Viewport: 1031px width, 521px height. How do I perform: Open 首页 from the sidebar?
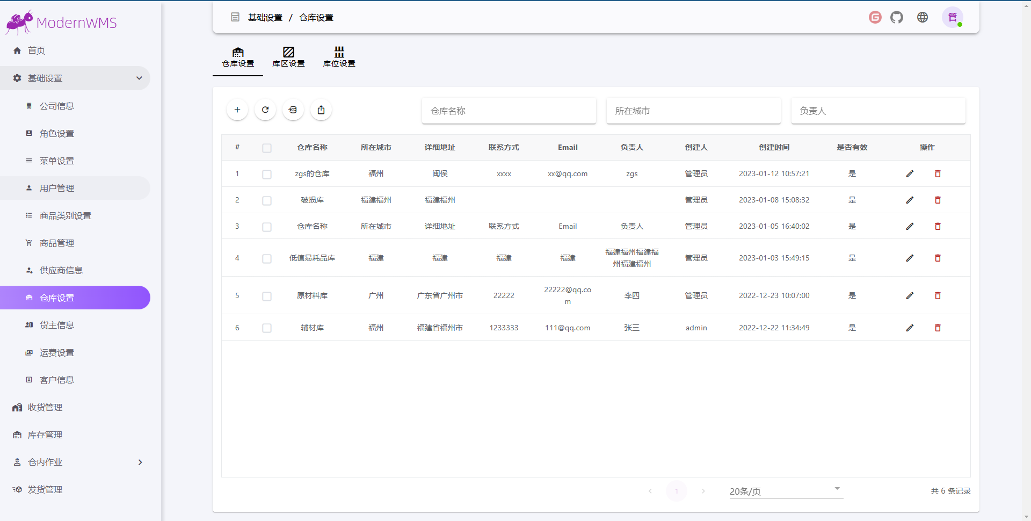[x=37, y=50]
